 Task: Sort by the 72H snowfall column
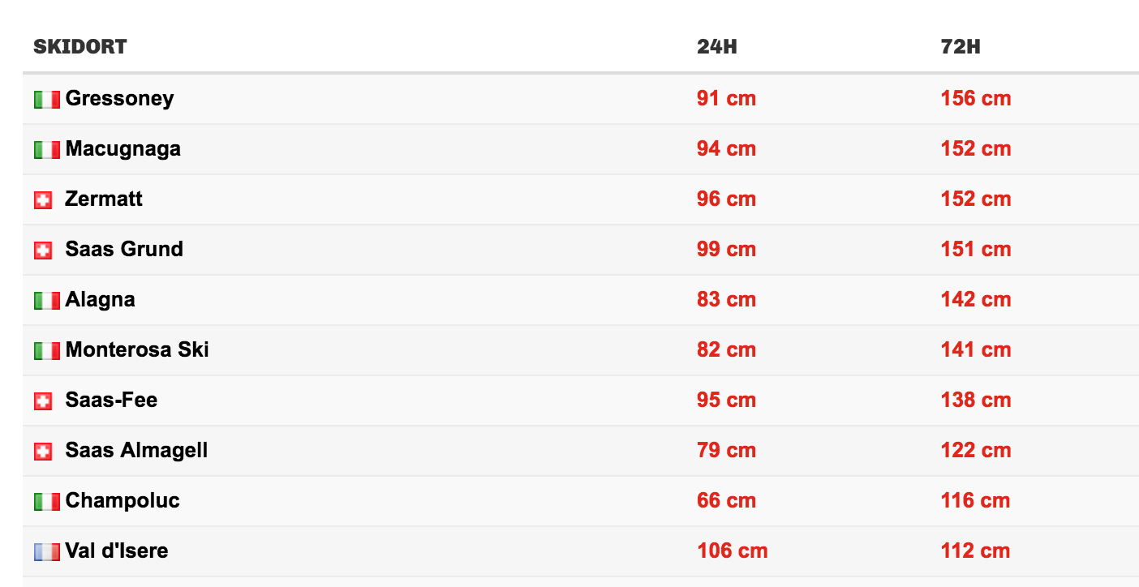click(961, 47)
